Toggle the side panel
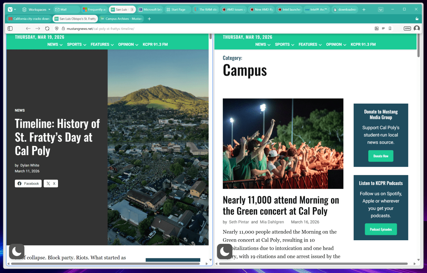 pos(10,28)
